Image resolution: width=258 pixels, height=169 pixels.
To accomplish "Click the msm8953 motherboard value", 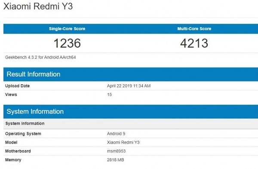I will pyautogui.click(x=117, y=151).
